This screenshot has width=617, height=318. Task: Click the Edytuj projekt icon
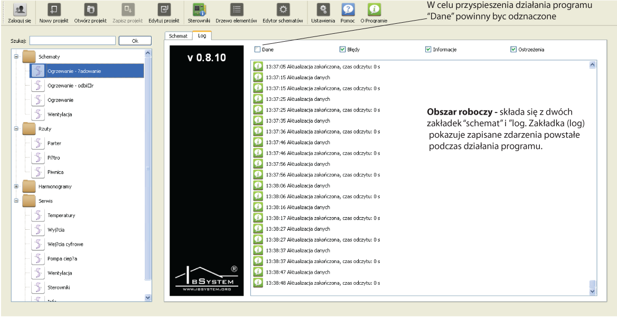164,10
